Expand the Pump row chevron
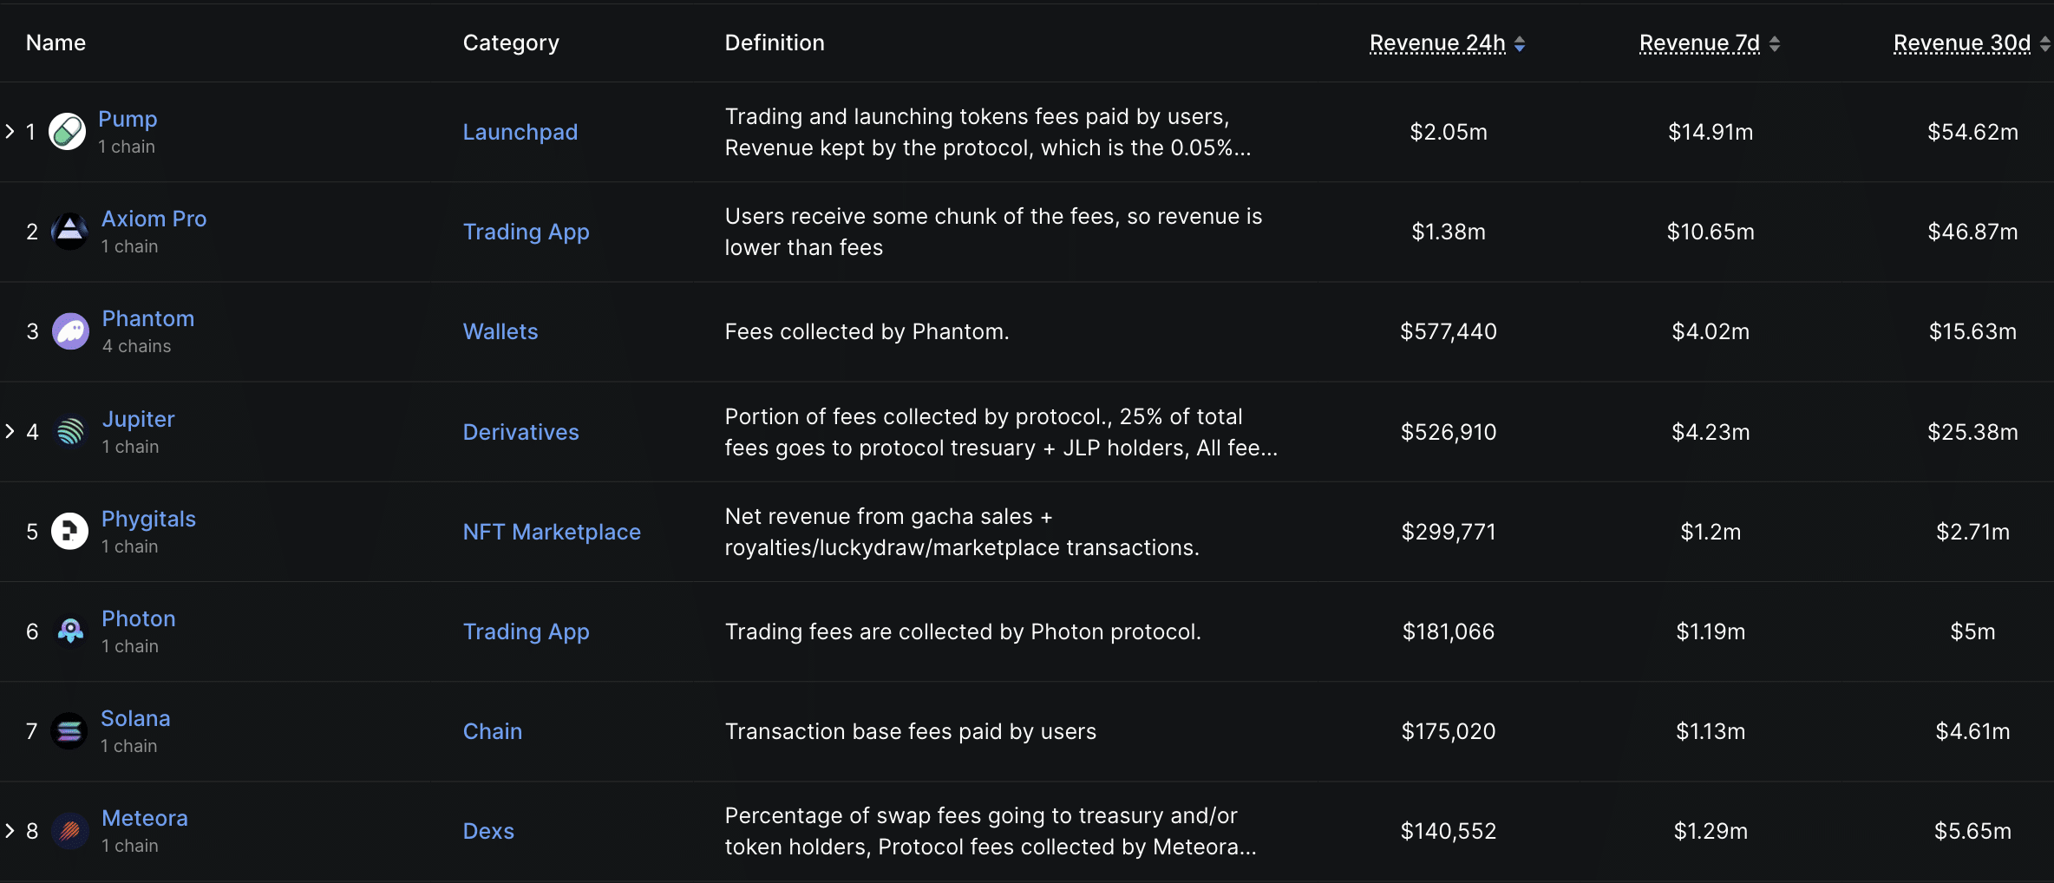This screenshot has height=883, width=2054. click(10, 132)
